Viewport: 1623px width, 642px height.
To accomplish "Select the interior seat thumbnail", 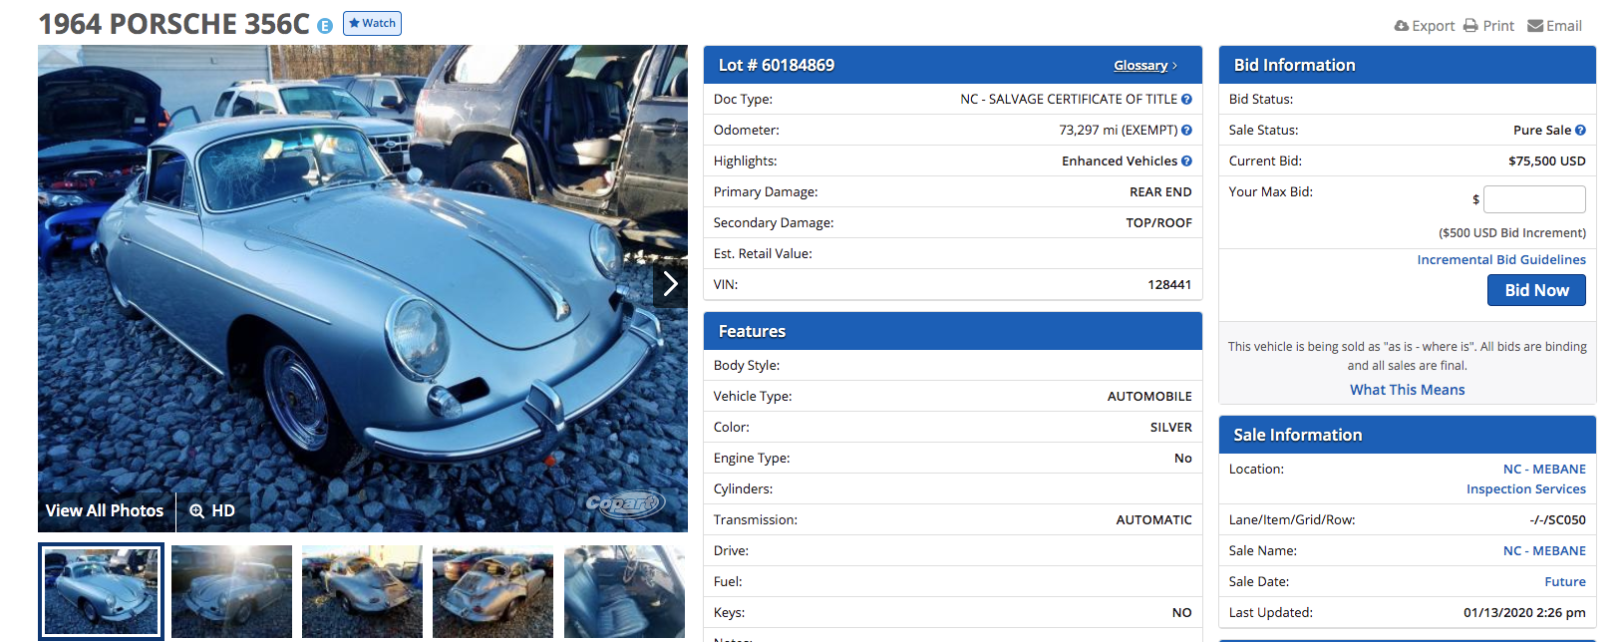I will click(x=624, y=591).
